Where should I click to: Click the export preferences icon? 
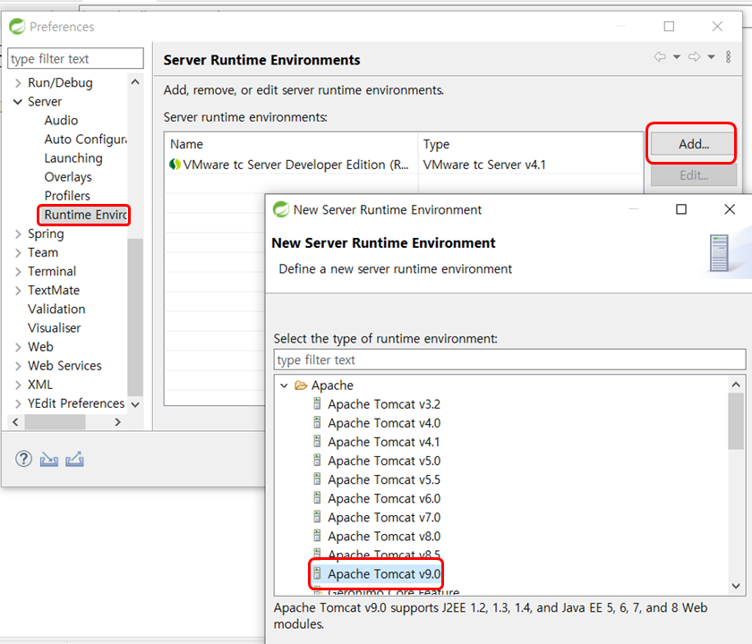(x=75, y=459)
